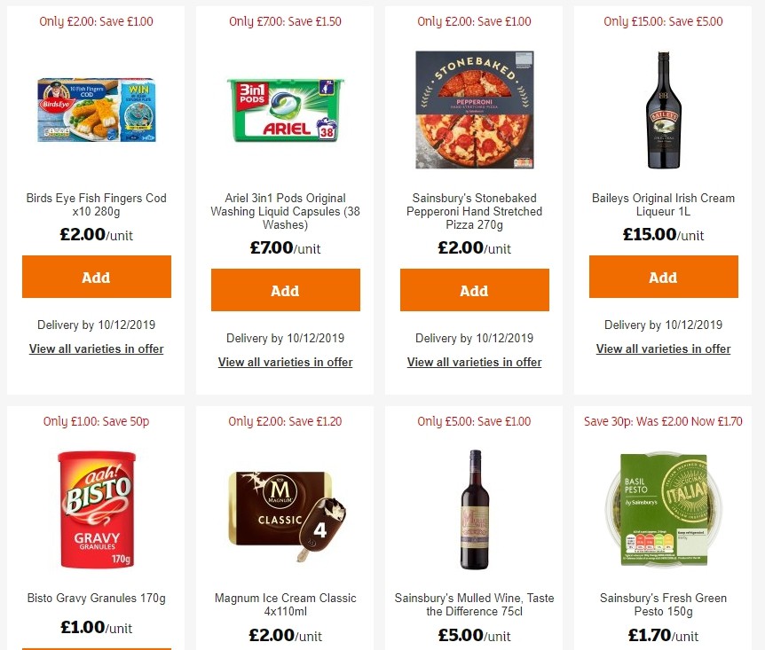Click the Bisto Gravy Granules tub image

point(96,510)
